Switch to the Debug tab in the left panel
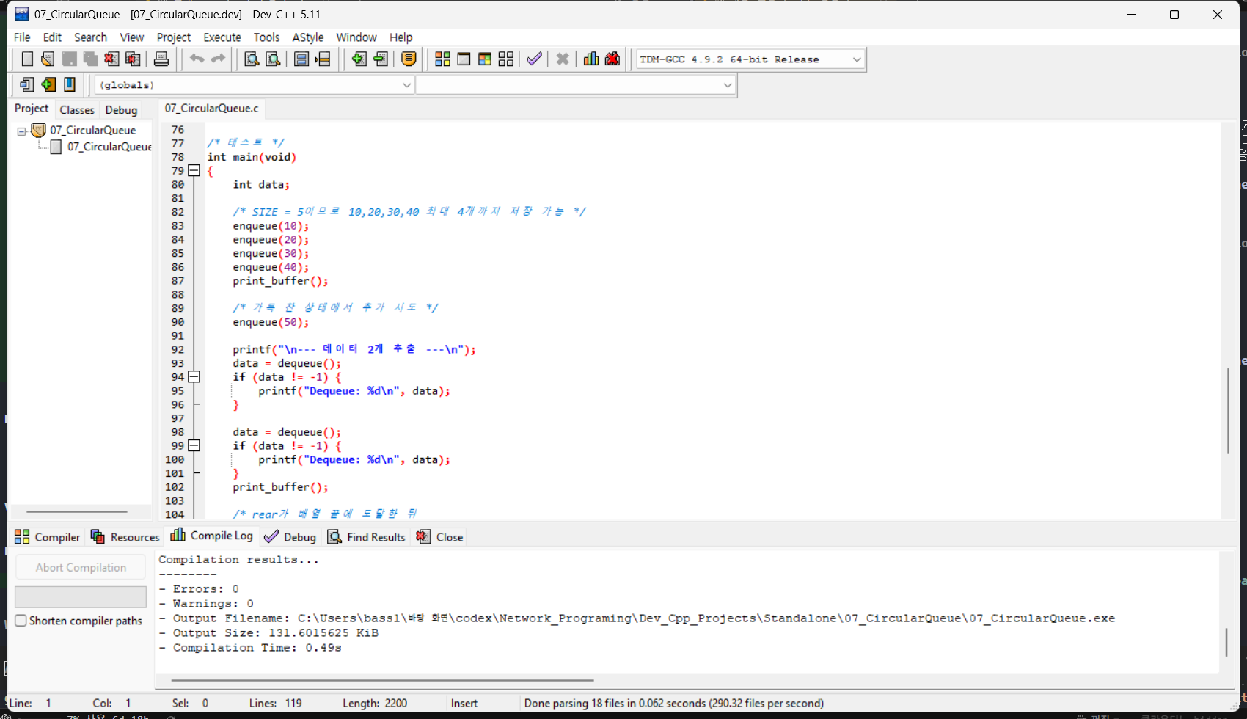The height and width of the screenshot is (719, 1247). click(121, 109)
